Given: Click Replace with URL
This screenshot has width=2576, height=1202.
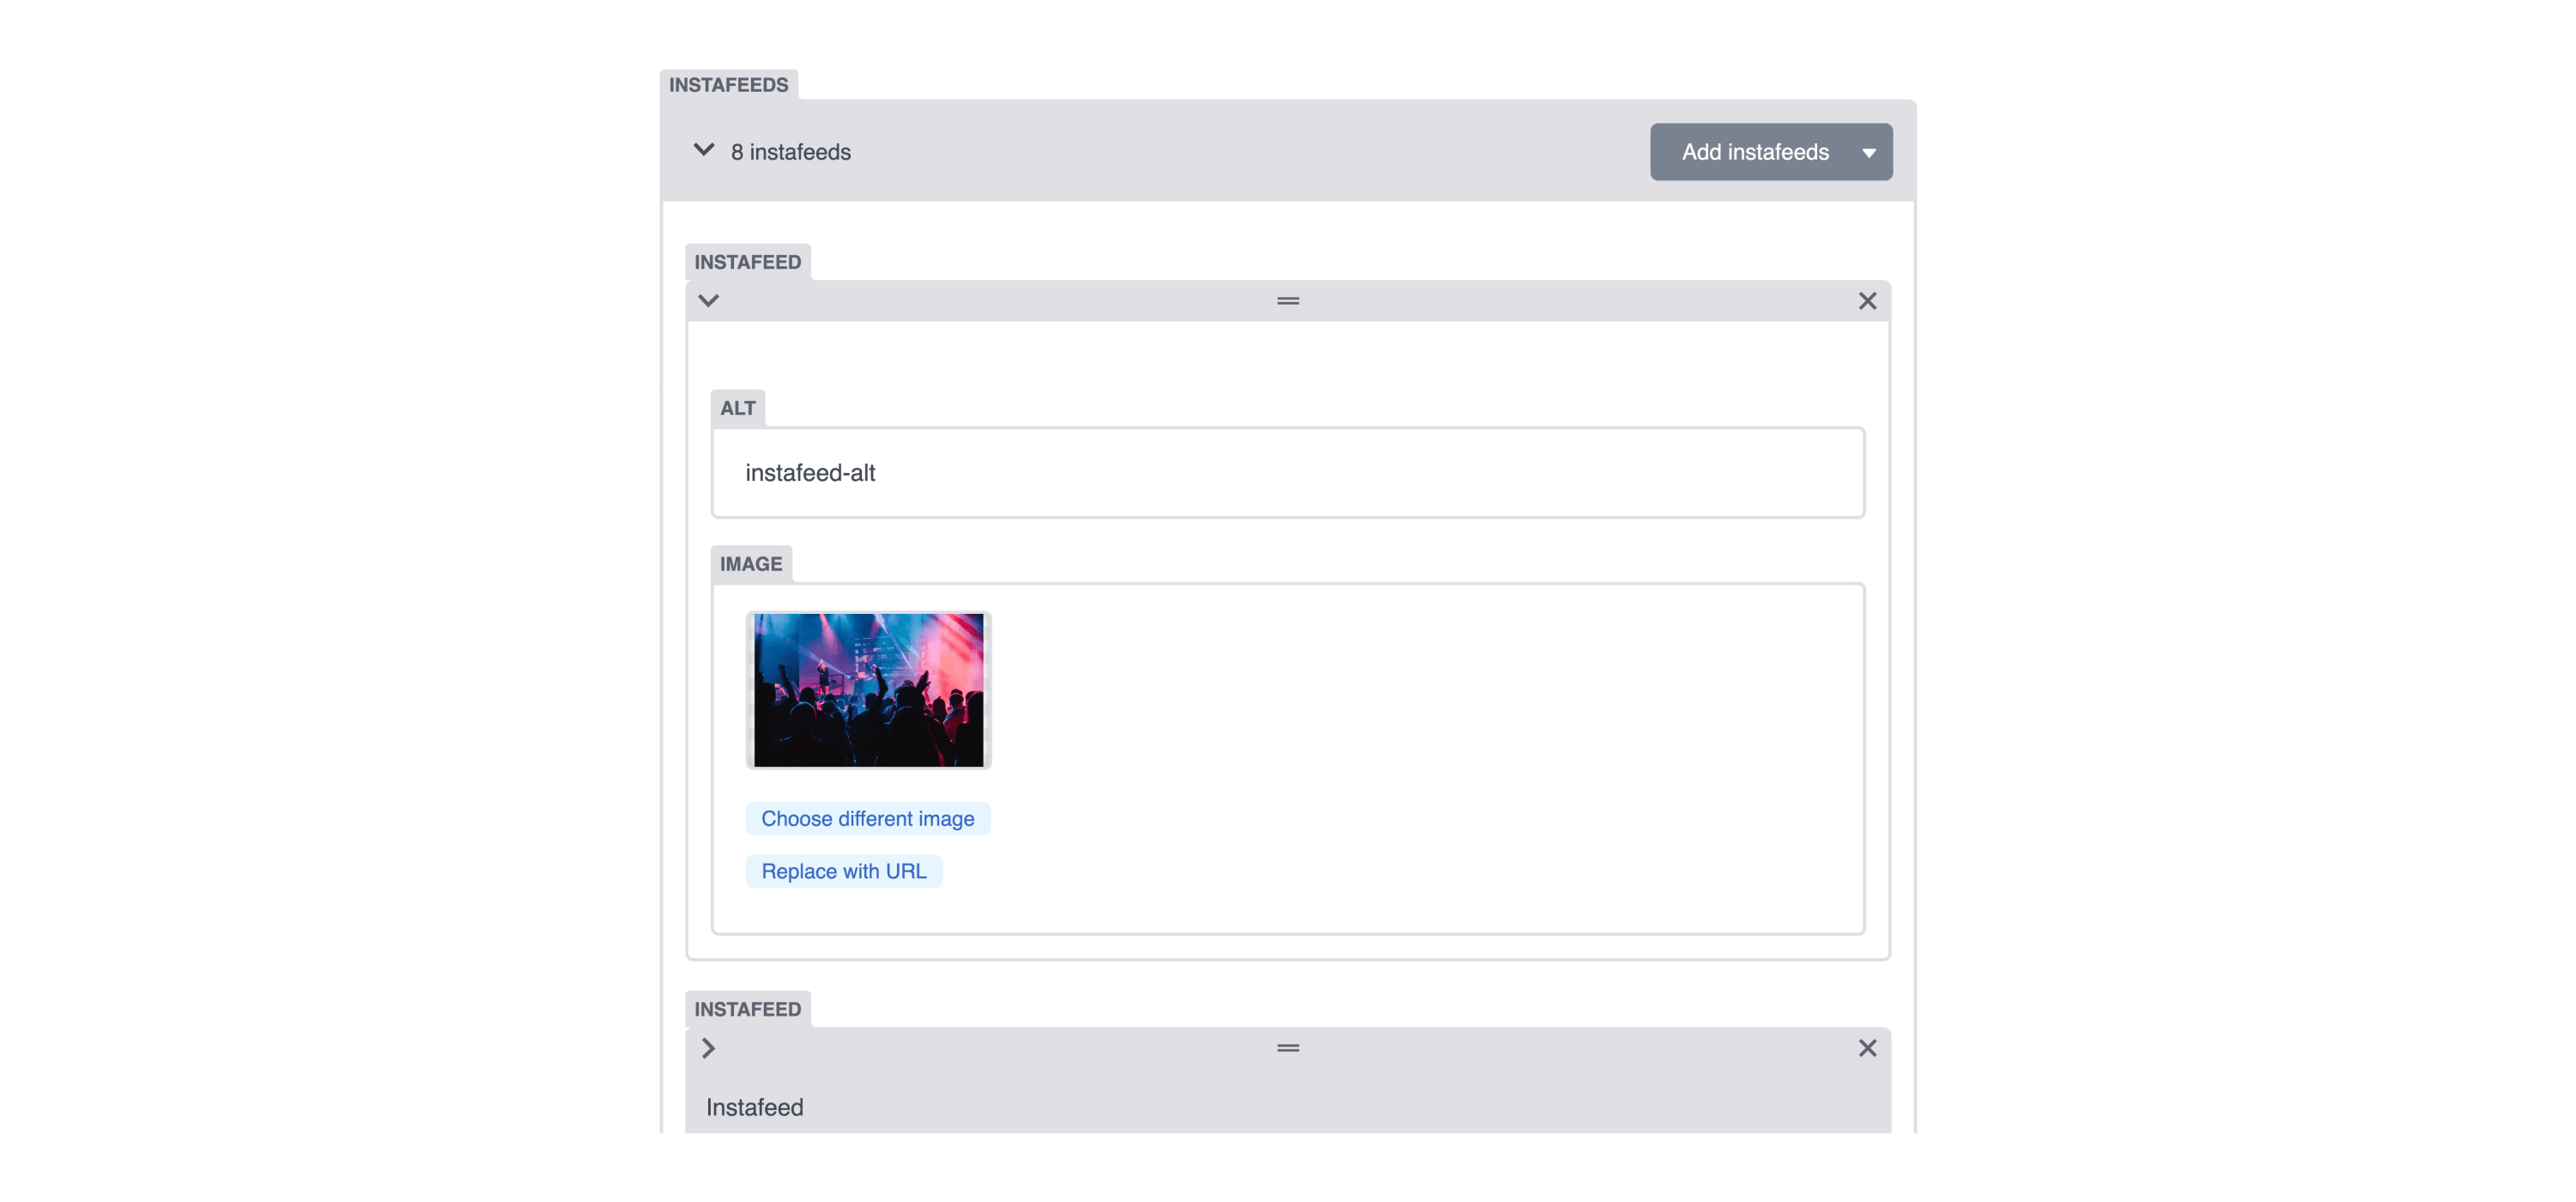Looking at the screenshot, I should coord(843,871).
